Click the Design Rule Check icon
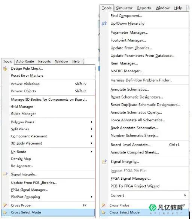Image resolution: width=192 pixels, height=219 pixels. coord(5,69)
